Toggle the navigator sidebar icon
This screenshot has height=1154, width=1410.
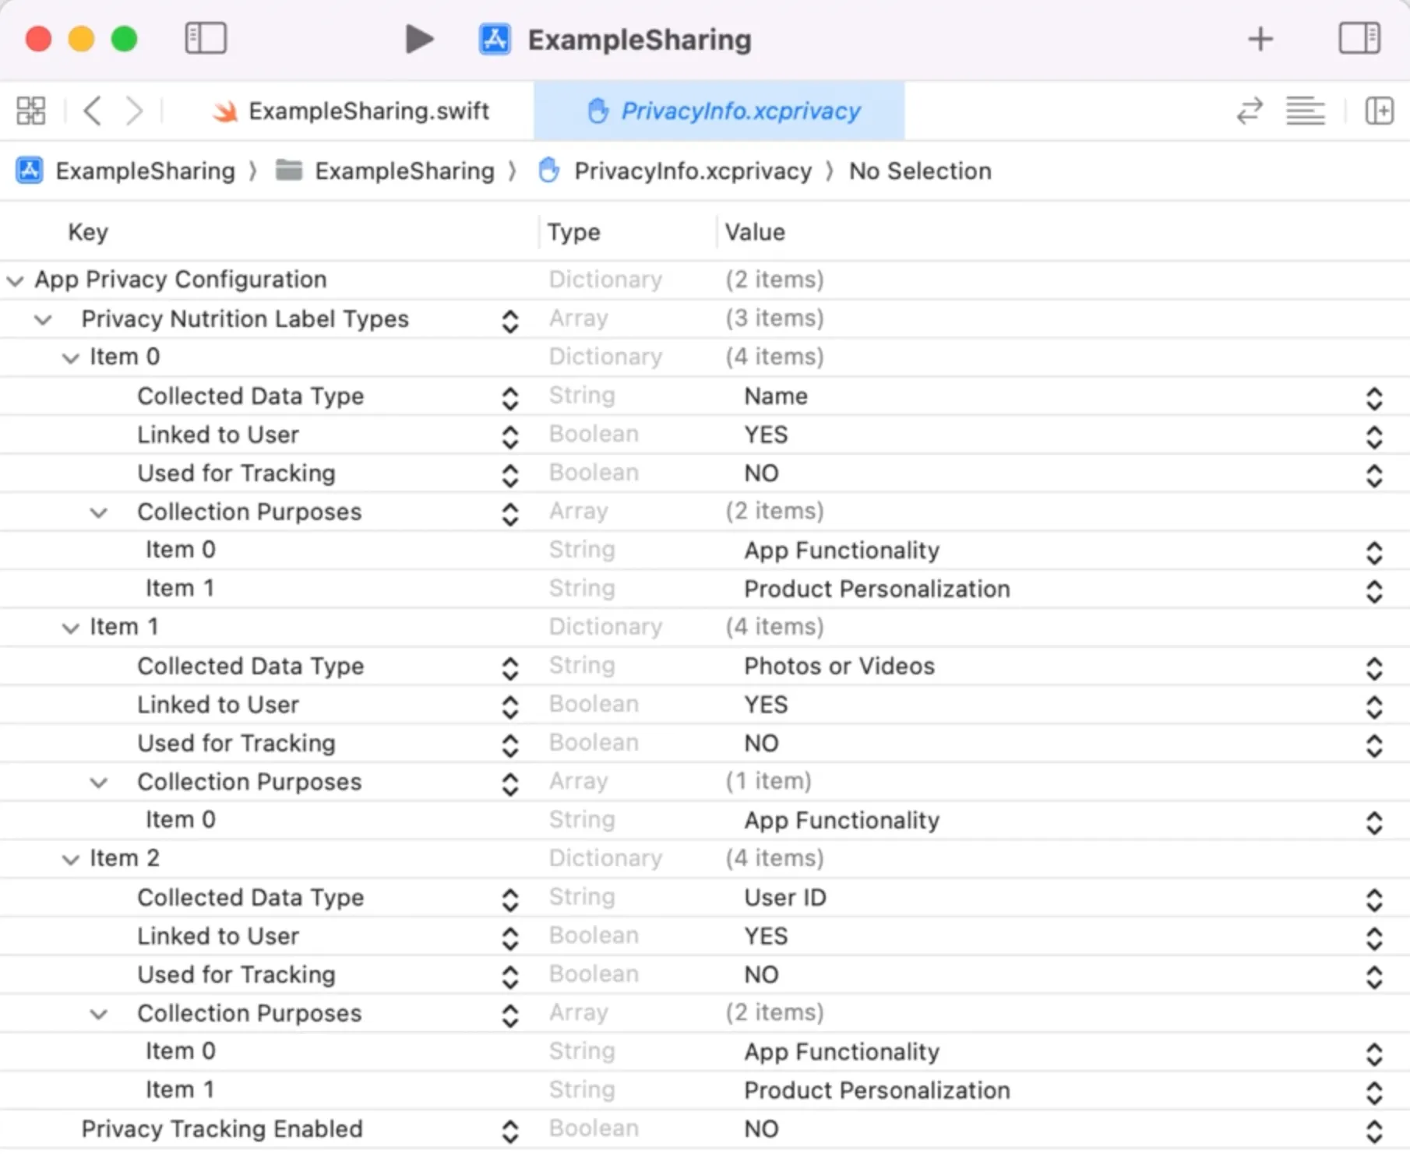tap(206, 38)
